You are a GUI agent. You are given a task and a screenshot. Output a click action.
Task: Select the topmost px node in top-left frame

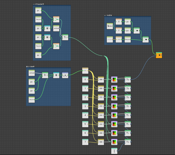[38, 11]
